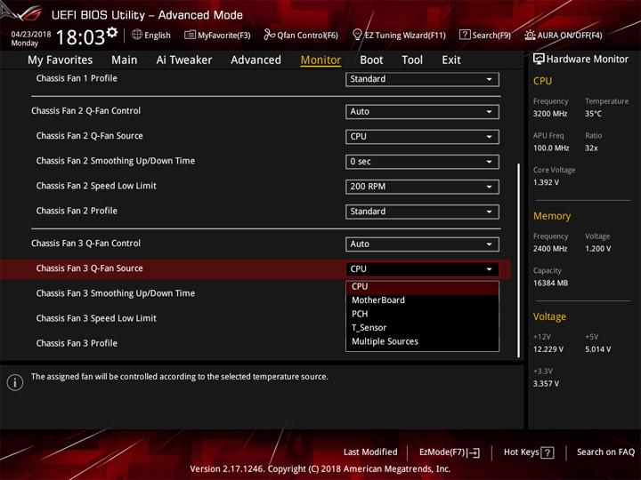The image size is (641, 480).
Task: Go to the Advanced tab
Action: 256,60
